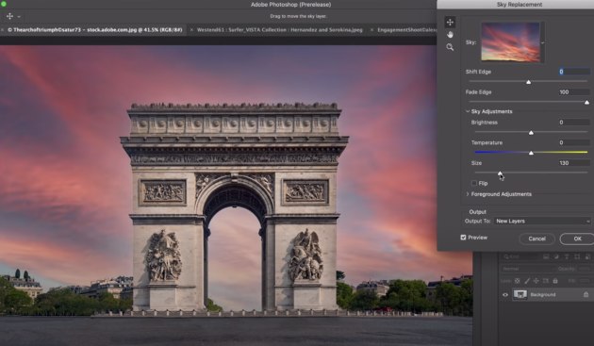Click the prevent artboard nesting lock icon
The image size is (594, 346).
tap(546, 281)
